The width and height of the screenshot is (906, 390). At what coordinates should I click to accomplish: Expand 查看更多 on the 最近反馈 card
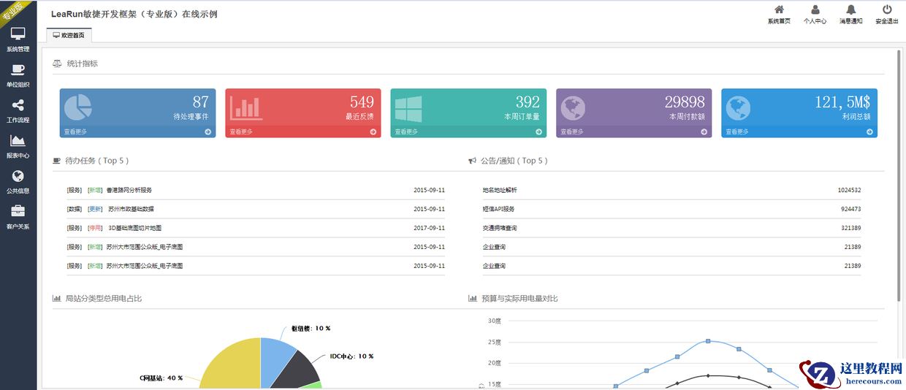(x=241, y=132)
